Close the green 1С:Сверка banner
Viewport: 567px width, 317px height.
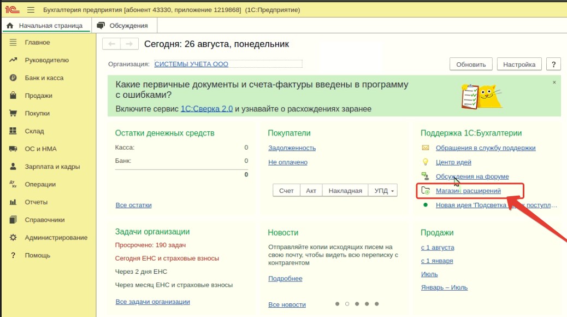(554, 83)
